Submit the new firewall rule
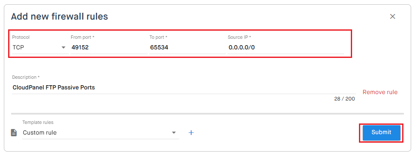 381,132
